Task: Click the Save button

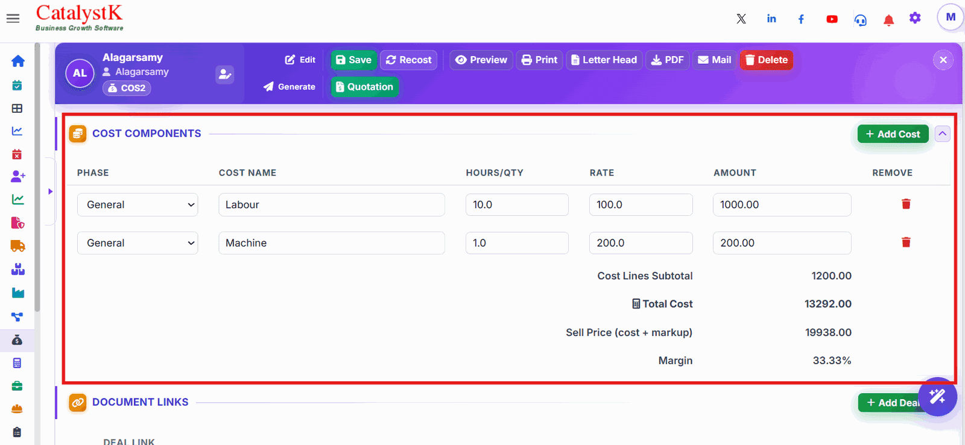Action: pyautogui.click(x=353, y=60)
